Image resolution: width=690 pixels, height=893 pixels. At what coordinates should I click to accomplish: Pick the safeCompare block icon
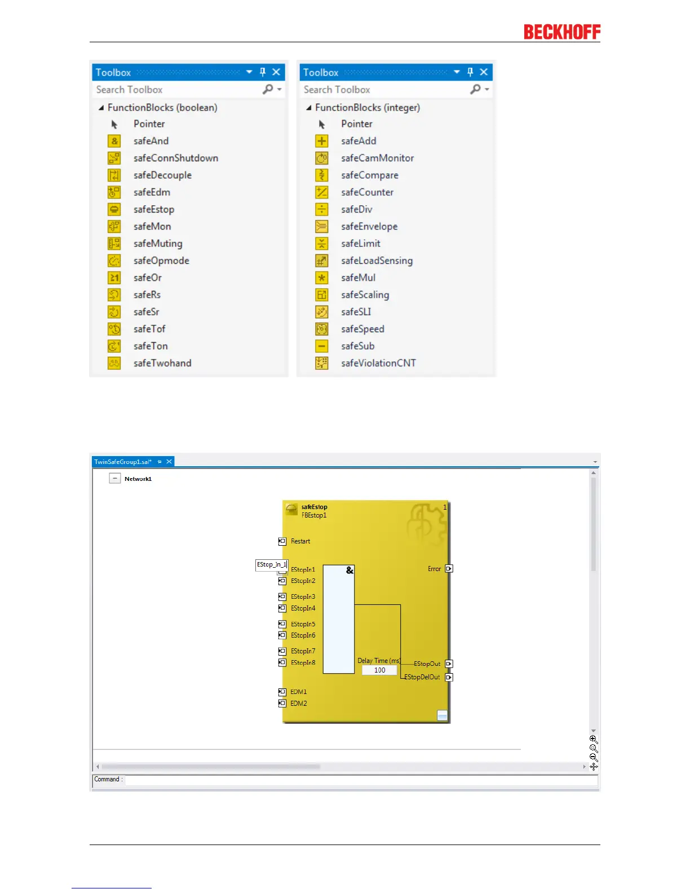tap(322, 175)
